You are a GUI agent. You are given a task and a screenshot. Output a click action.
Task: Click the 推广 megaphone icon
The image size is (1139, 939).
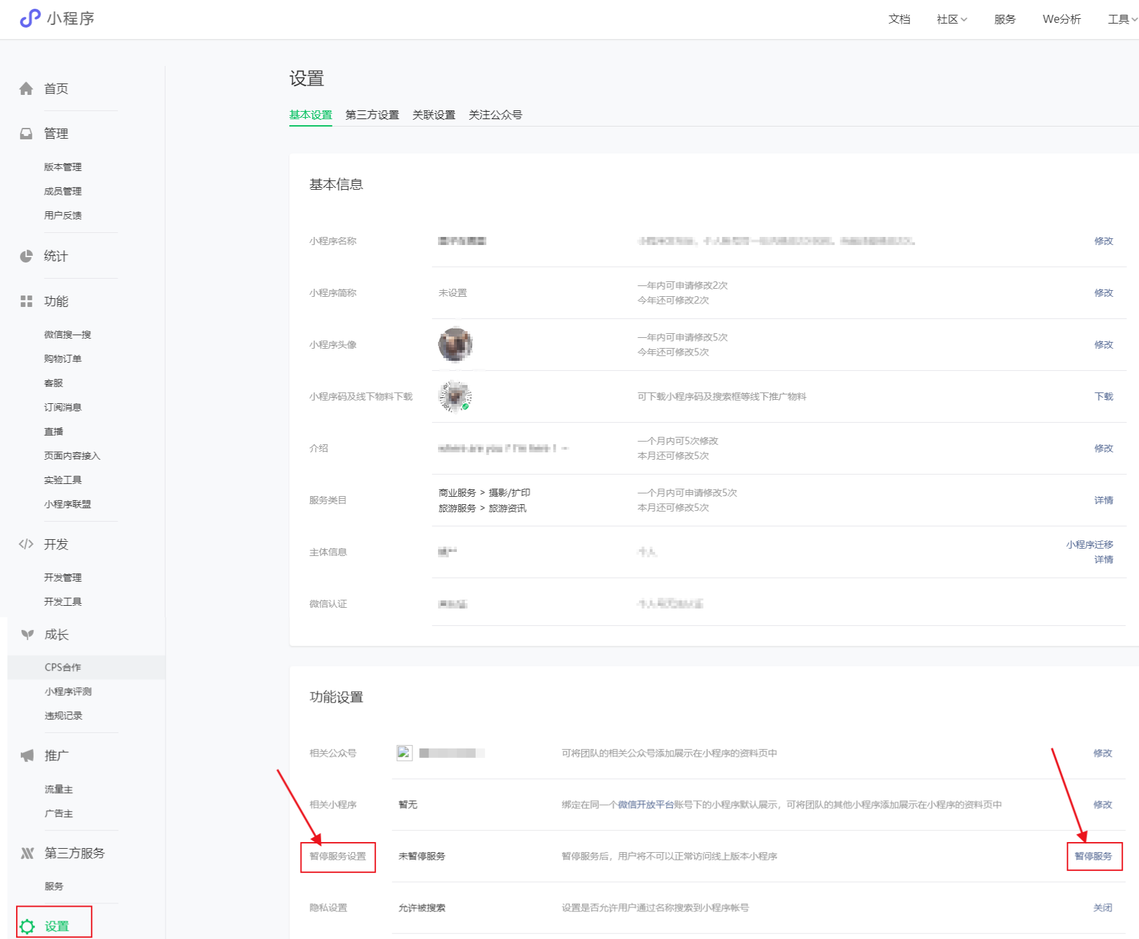pos(27,756)
